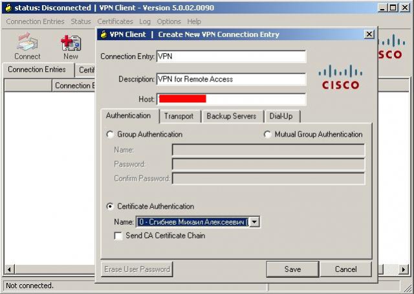Select Group Authentication radio button
The height and width of the screenshot is (294, 414).
pyautogui.click(x=110, y=134)
